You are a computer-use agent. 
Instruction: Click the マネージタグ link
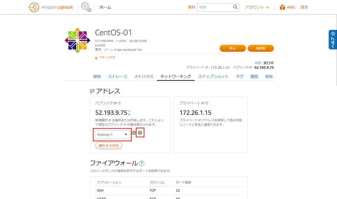pos(107,58)
